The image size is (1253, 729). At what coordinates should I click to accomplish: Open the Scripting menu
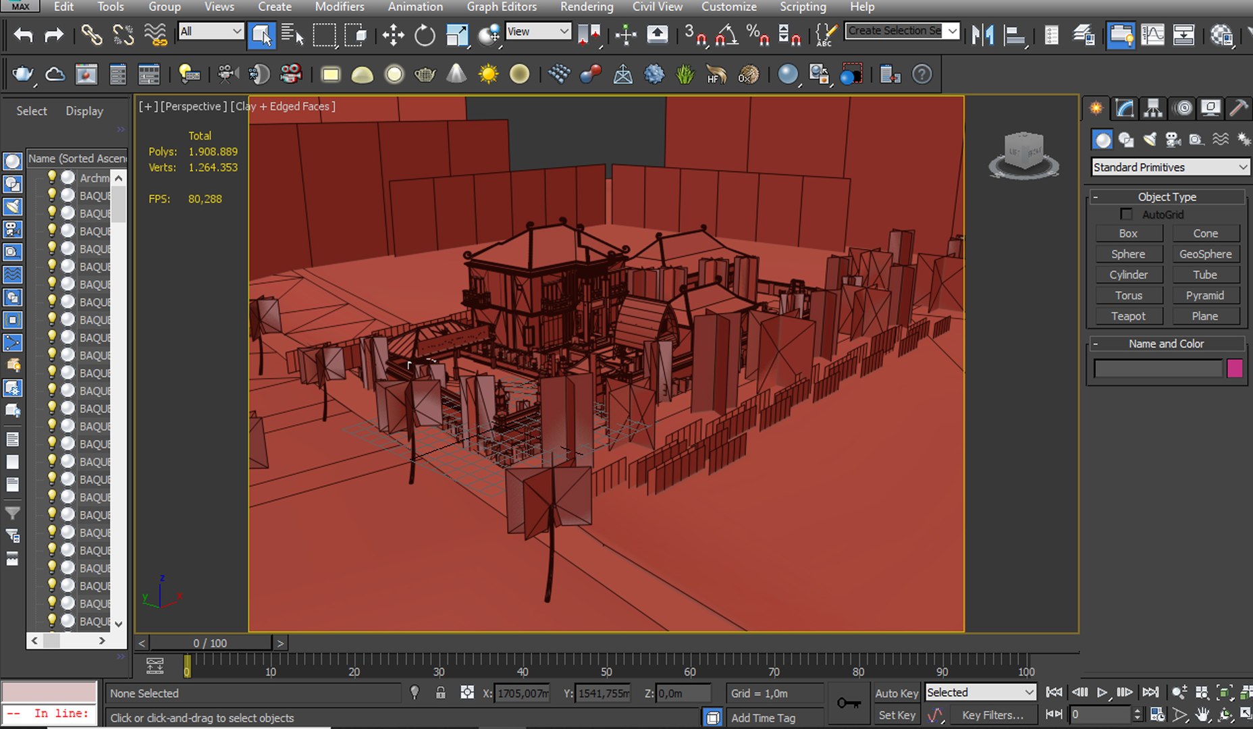(803, 7)
